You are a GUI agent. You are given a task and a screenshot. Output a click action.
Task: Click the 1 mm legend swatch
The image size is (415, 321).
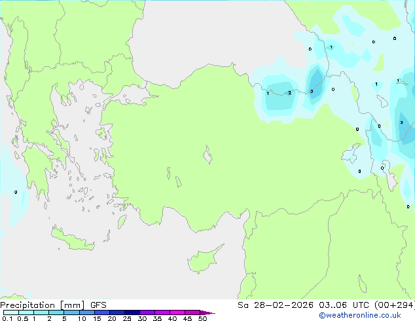(41, 312)
